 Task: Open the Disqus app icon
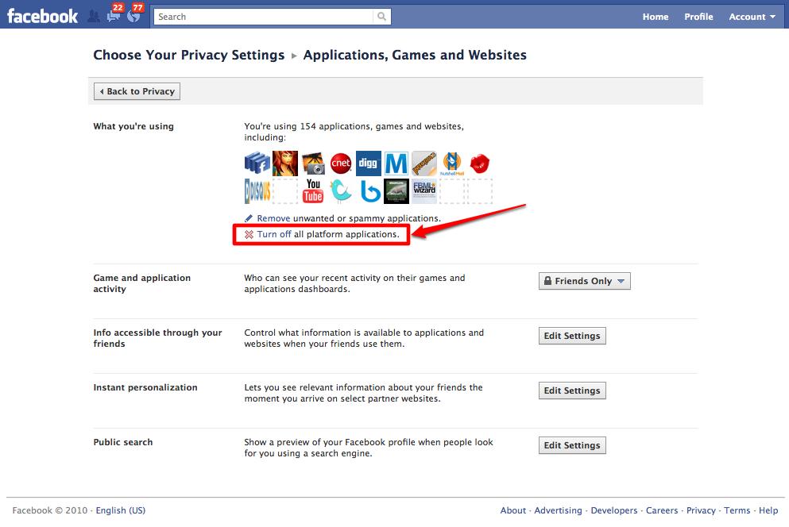pos(257,191)
